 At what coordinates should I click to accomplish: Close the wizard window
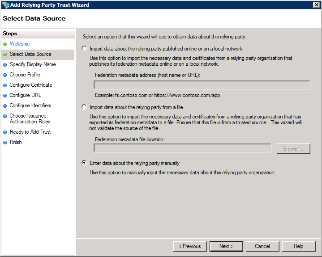(x=316, y=5)
